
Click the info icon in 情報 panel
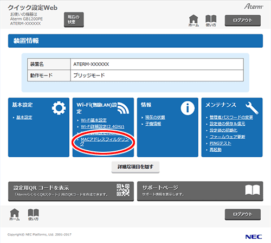point(188,108)
